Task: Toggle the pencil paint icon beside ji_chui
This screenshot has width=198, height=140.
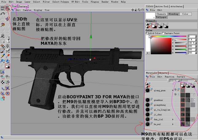Action: tap(151, 114)
